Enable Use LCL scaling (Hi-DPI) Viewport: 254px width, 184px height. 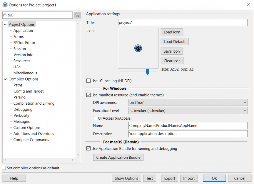pyautogui.click(x=89, y=81)
